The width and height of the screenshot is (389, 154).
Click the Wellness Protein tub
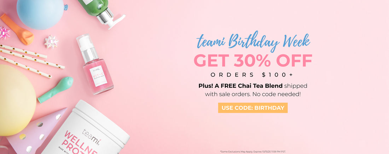[86, 129]
